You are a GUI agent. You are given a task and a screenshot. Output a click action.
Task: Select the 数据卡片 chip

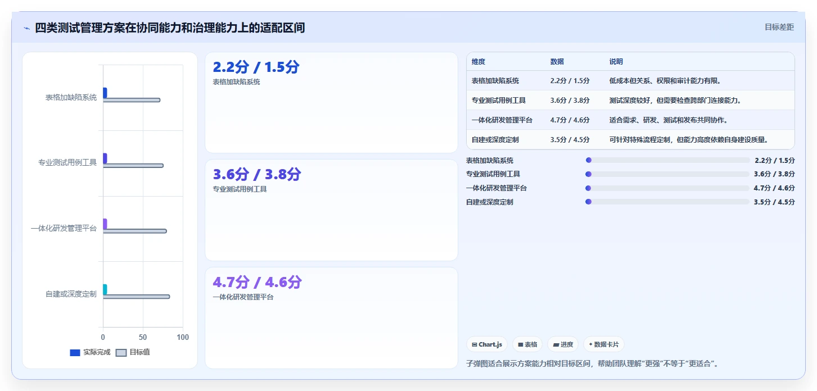[x=604, y=344]
